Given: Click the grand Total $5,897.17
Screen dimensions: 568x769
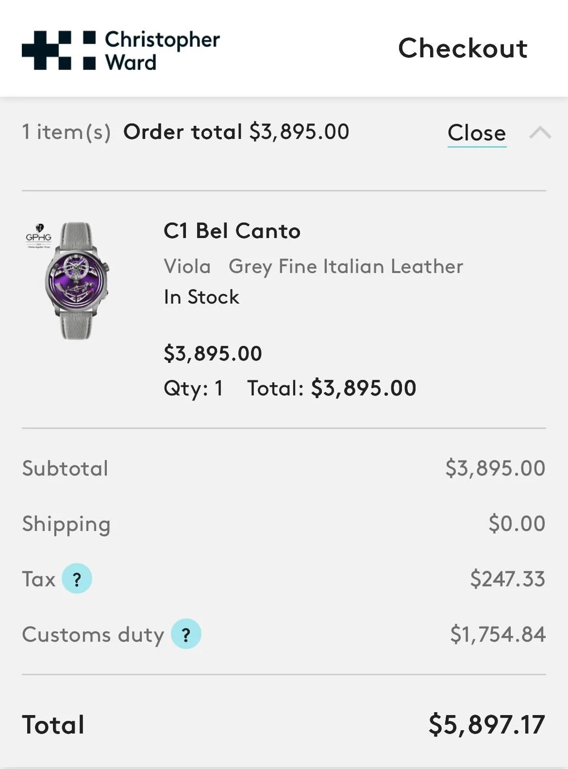Looking at the screenshot, I should [x=486, y=724].
